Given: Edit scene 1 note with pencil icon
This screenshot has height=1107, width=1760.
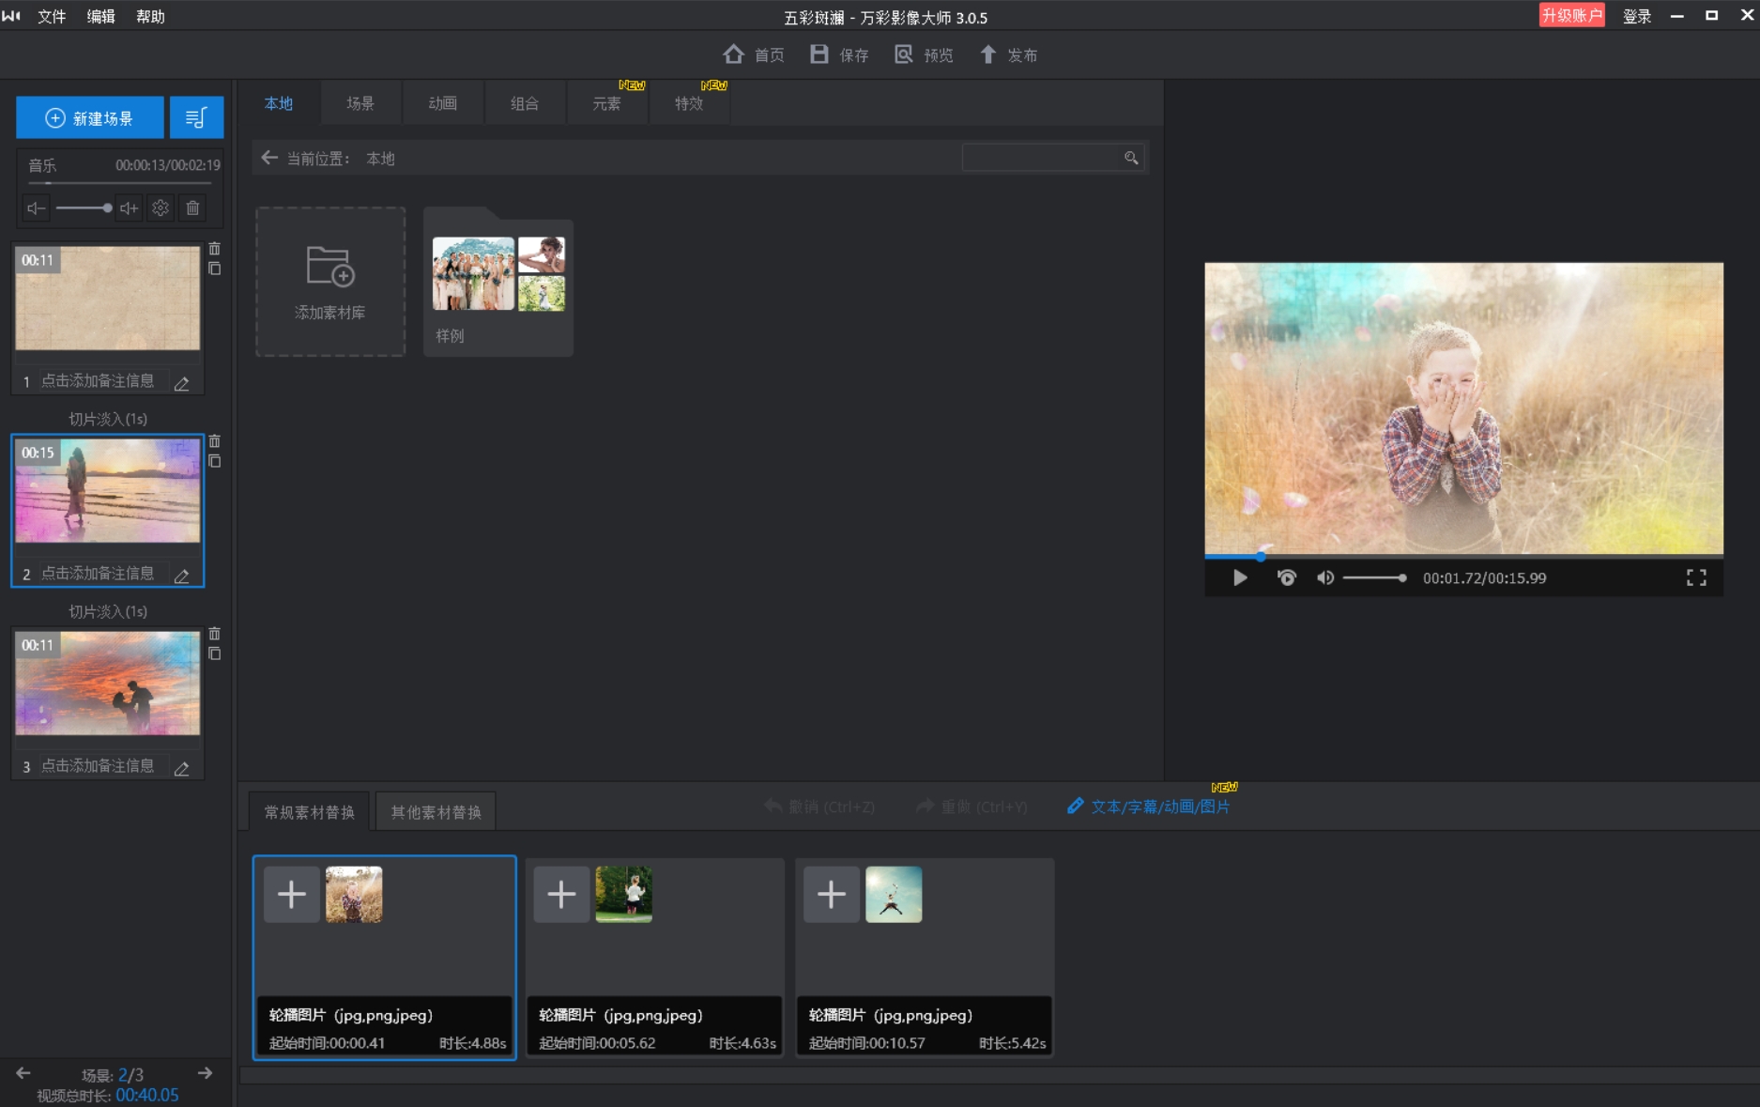Looking at the screenshot, I should click(x=182, y=383).
